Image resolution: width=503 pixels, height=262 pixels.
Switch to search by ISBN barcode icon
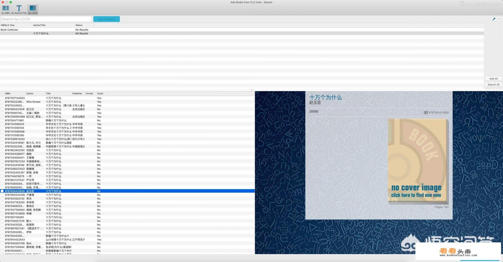[6, 9]
